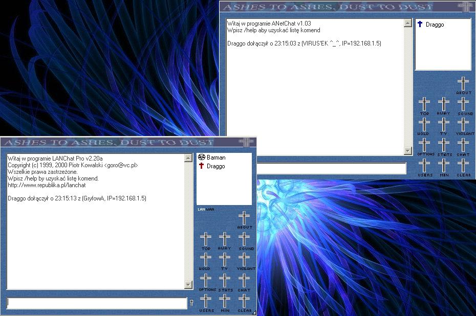Select the LAN tab under user list
This screenshot has height=316, width=476.
coord(201,209)
